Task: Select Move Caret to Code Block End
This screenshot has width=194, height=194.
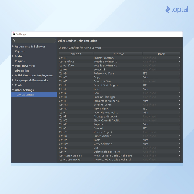Action: (x=118, y=160)
